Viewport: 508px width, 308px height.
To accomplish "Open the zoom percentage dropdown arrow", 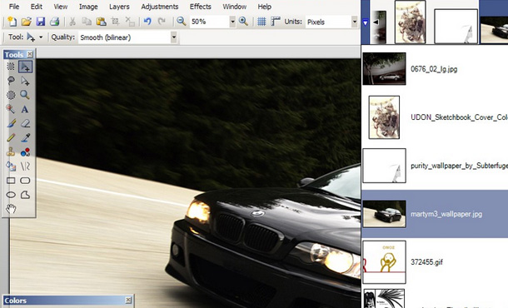I will pyautogui.click(x=232, y=22).
